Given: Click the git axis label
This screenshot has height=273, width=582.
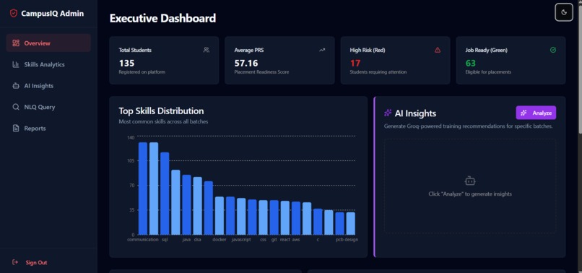Looking at the screenshot, I should tap(274, 240).
